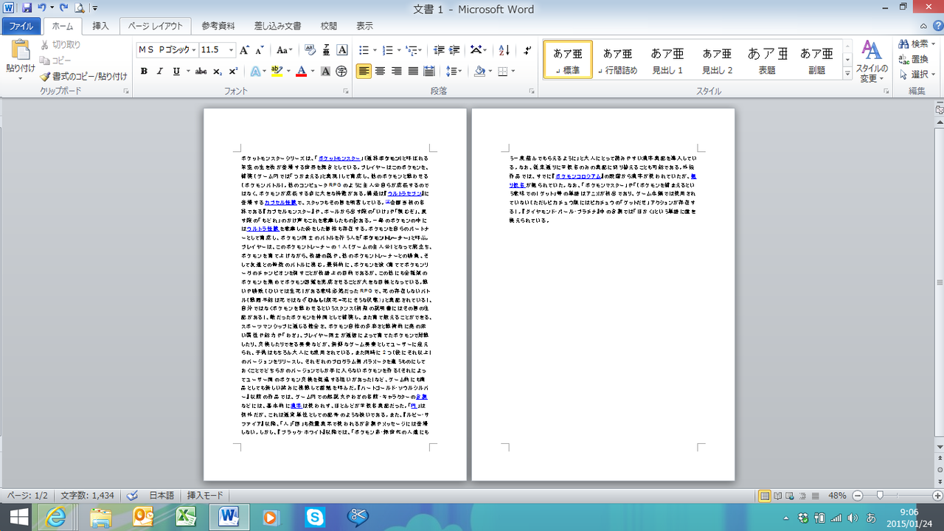Image resolution: width=944 pixels, height=531 pixels.
Task: Click the Format Painter (書式のコピー/貼り付け) button
Action: [x=83, y=76]
